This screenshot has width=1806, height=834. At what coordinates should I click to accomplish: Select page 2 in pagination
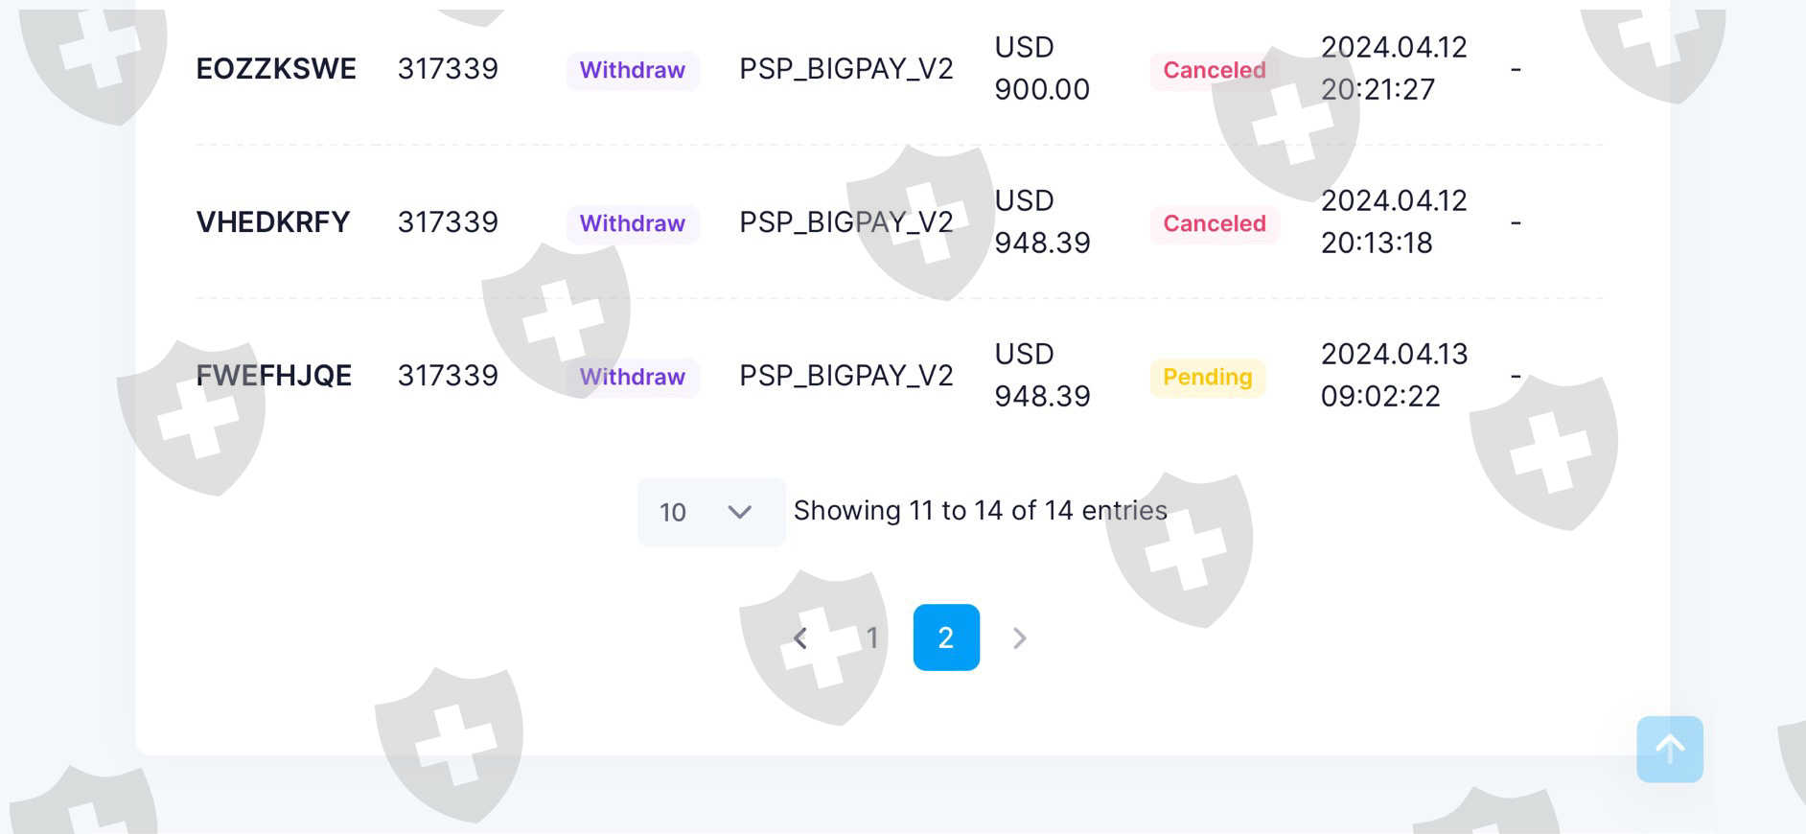coord(945,637)
